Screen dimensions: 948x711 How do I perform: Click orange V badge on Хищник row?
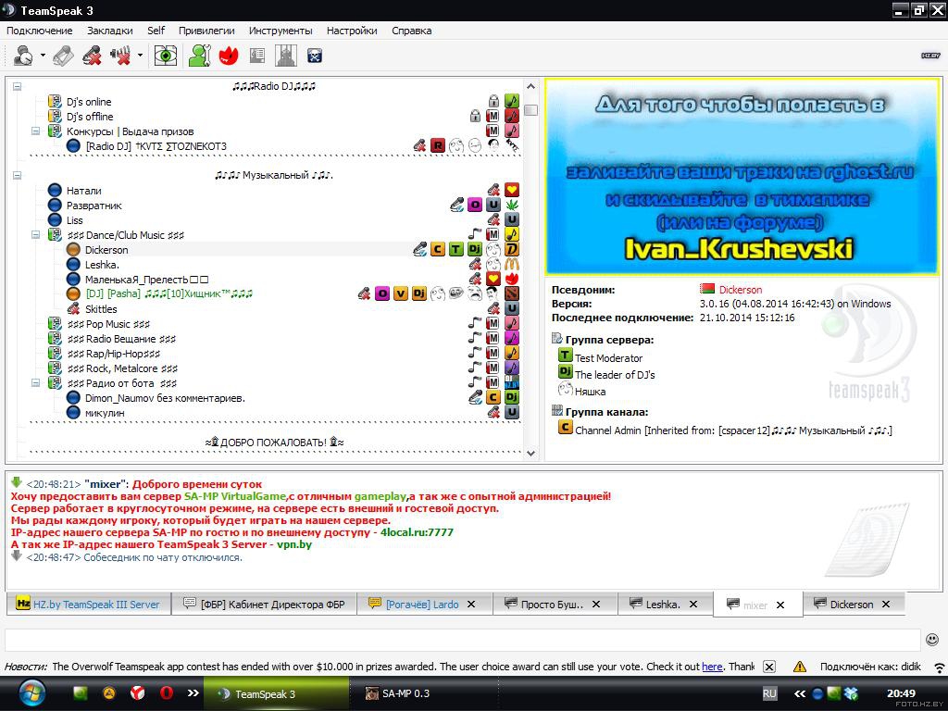click(401, 293)
